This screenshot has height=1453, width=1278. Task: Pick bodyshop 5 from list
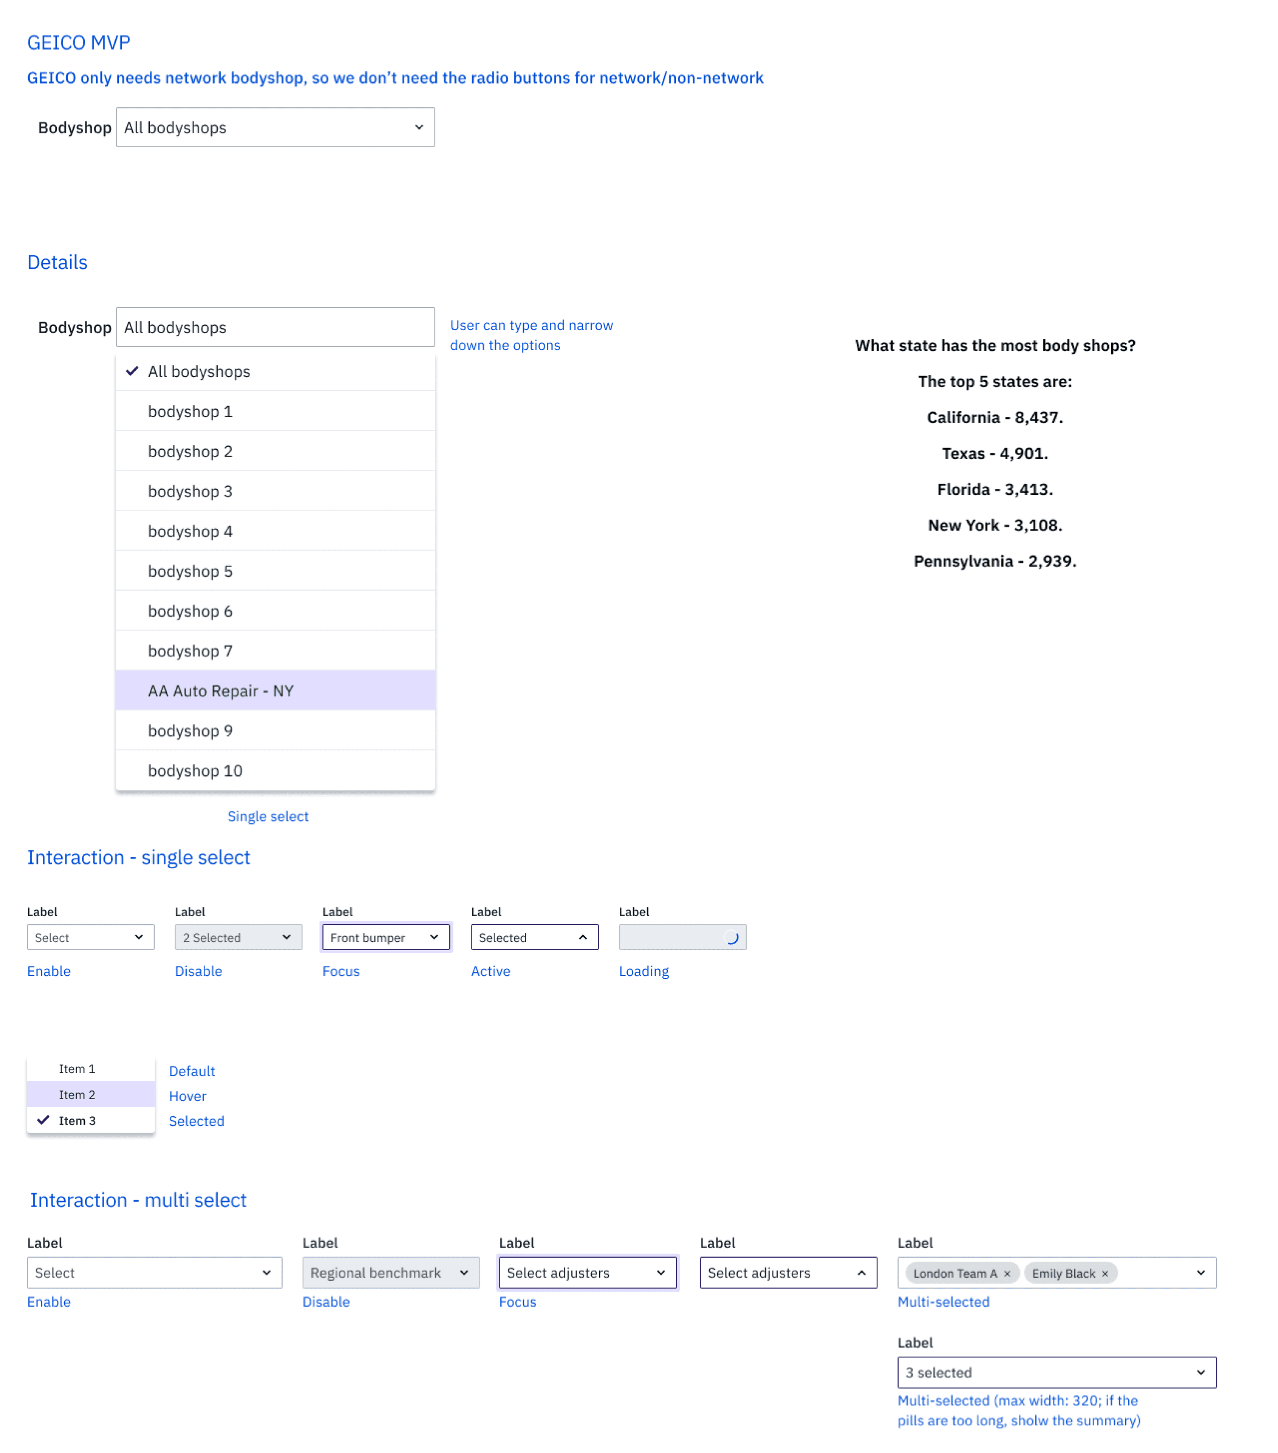click(190, 571)
